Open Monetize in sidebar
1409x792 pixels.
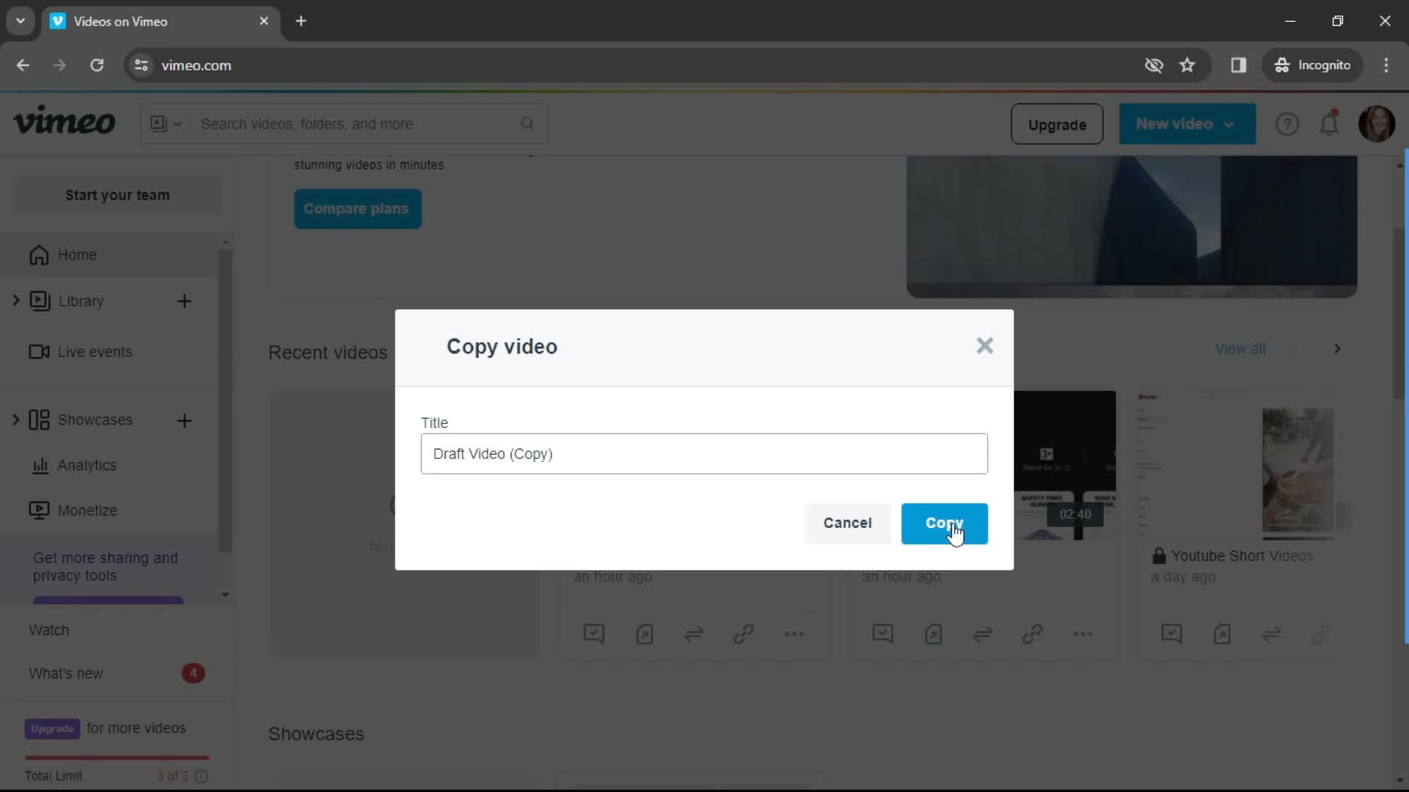[73, 510]
